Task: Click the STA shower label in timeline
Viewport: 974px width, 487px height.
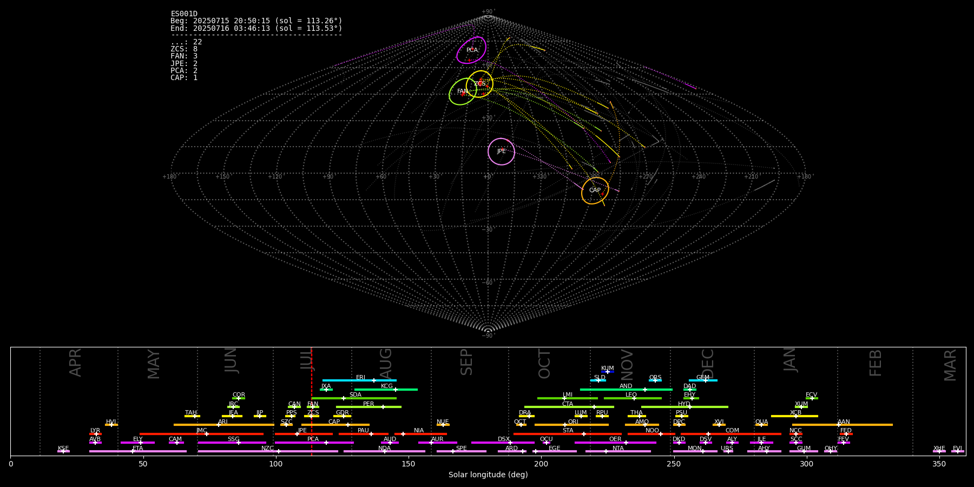Action: pos(568,431)
